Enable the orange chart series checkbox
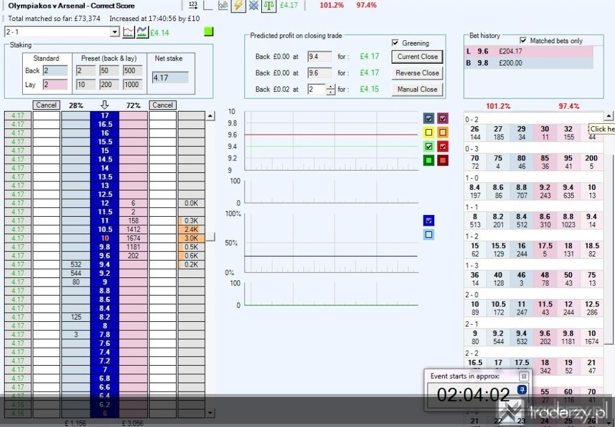 tap(443, 132)
